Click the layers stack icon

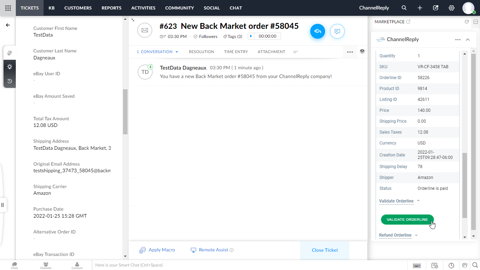click(x=362, y=51)
